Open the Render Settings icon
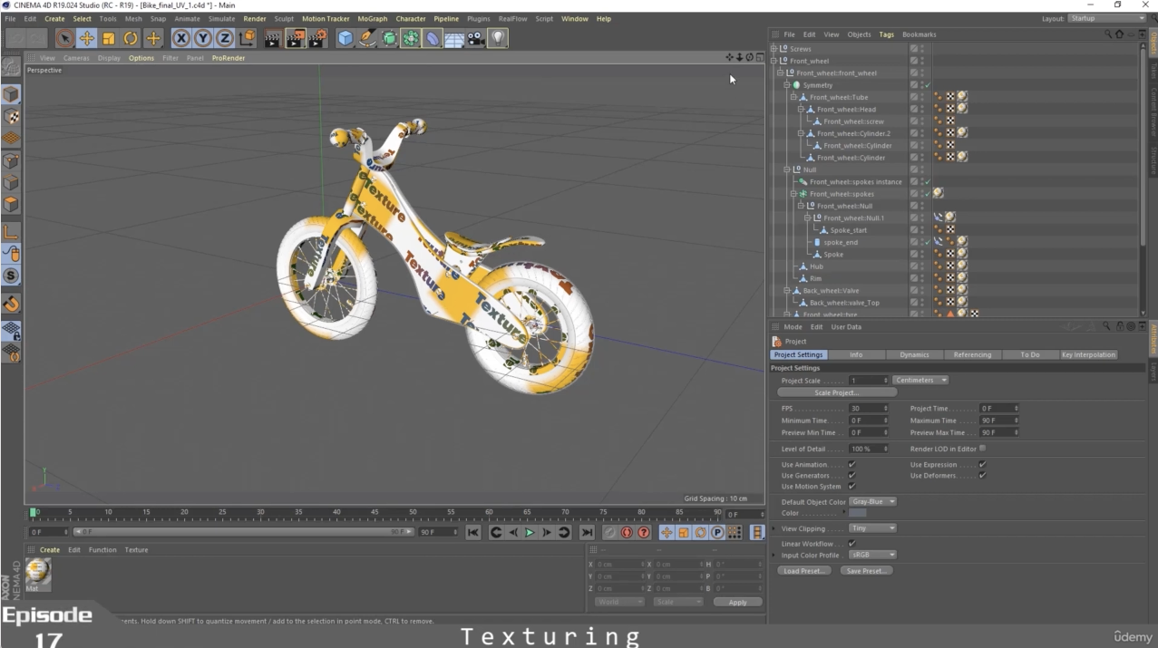 tap(319, 37)
